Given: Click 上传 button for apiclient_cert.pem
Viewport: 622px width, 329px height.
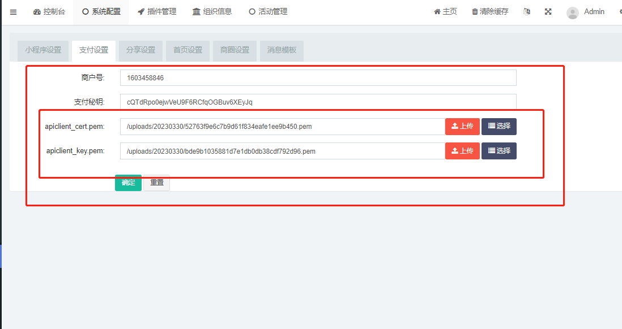Looking at the screenshot, I should tap(462, 127).
